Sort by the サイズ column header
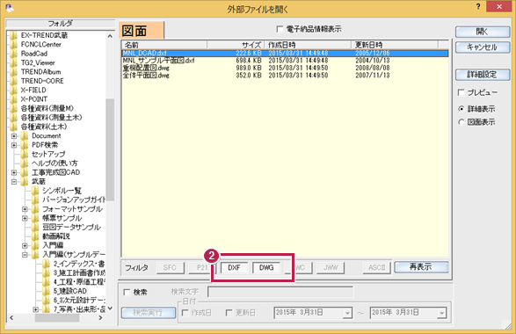Viewport: 516px width, 334px height. 236,45
